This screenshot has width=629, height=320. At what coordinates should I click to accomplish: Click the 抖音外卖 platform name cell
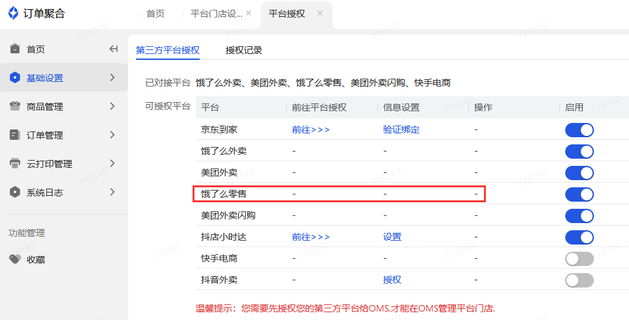219,280
